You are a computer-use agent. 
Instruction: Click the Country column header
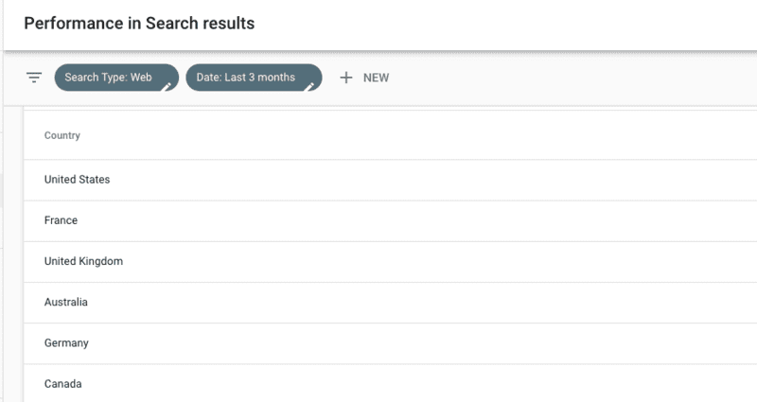pos(62,135)
